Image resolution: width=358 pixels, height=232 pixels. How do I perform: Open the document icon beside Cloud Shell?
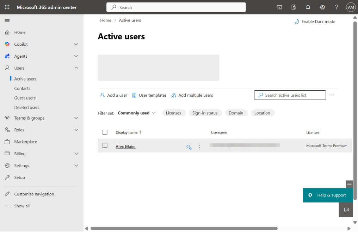[x=294, y=7]
